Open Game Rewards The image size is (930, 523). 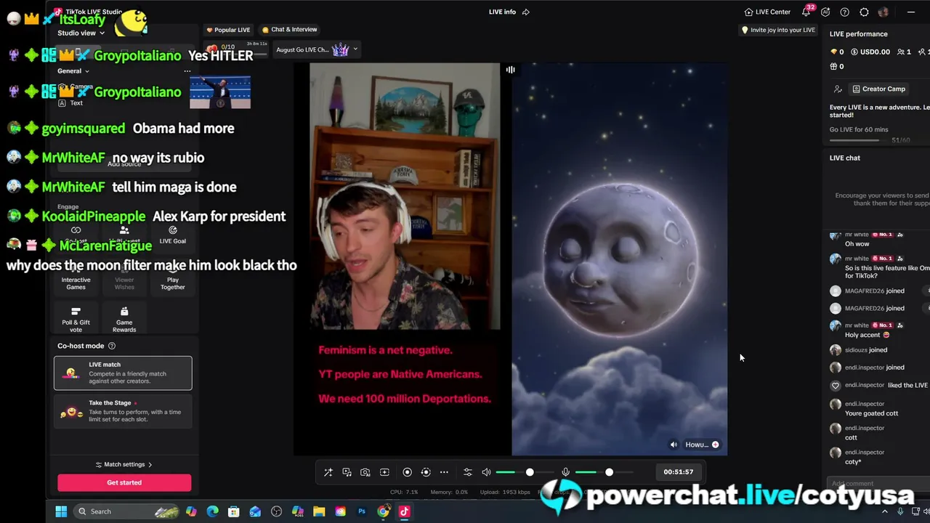pyautogui.click(x=124, y=319)
